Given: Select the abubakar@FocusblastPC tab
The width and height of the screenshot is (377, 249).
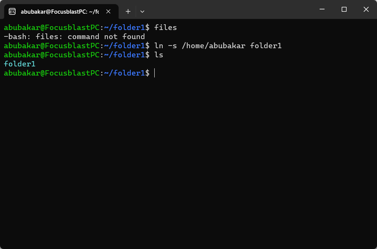Looking at the screenshot, I should (x=61, y=11).
